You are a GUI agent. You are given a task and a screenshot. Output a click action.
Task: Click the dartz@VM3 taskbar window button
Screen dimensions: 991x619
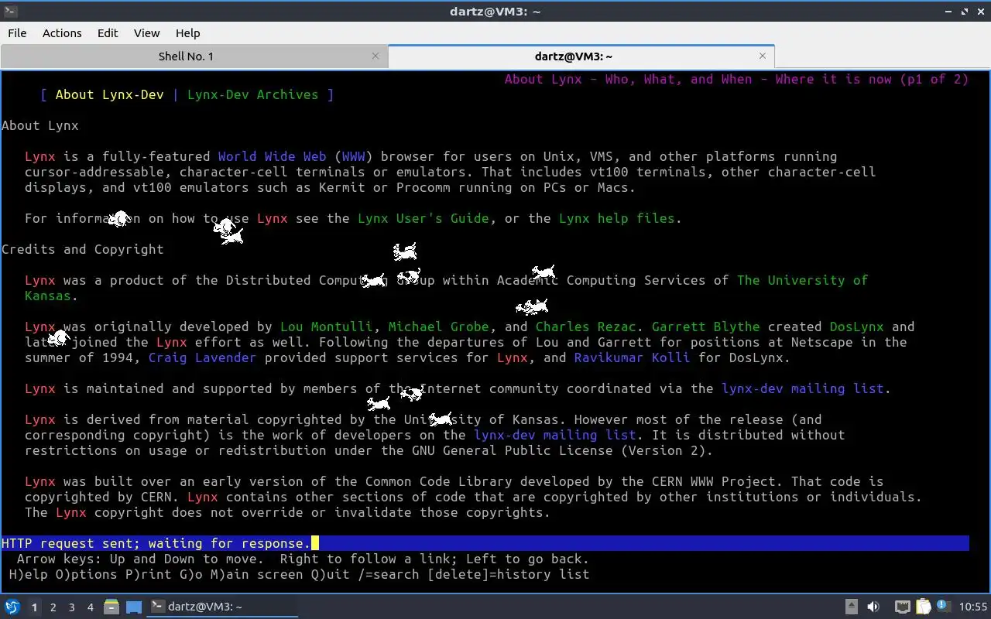click(x=222, y=607)
